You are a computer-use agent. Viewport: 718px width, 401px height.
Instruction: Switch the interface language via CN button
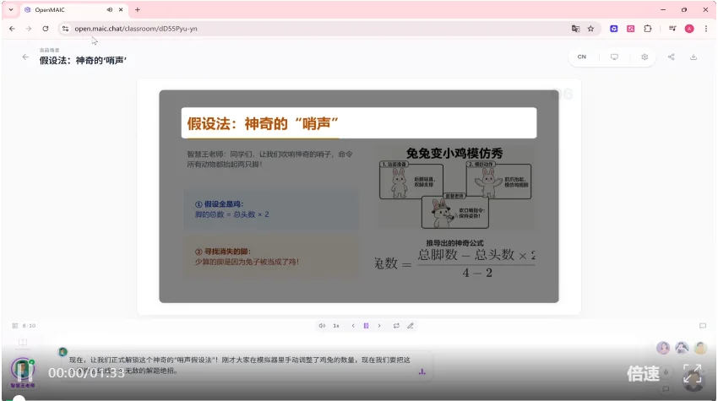[x=581, y=57]
